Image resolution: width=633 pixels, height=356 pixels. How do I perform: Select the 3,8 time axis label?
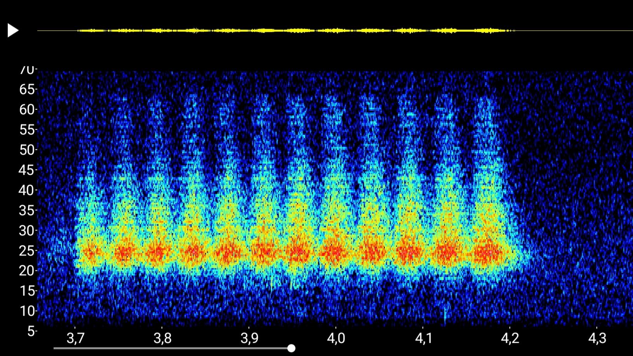tap(162, 338)
